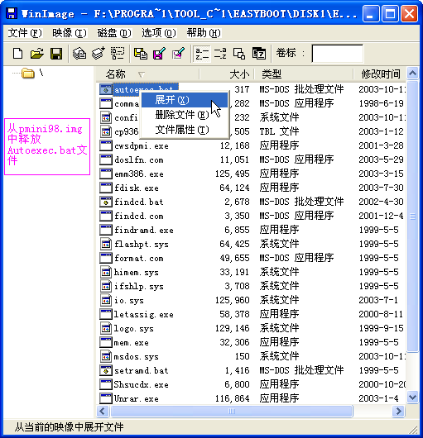Click the read disk toolbar icon
This screenshot has width=423, height=438.
79,54
